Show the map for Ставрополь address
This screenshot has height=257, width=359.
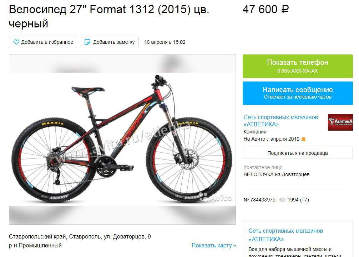214,246
